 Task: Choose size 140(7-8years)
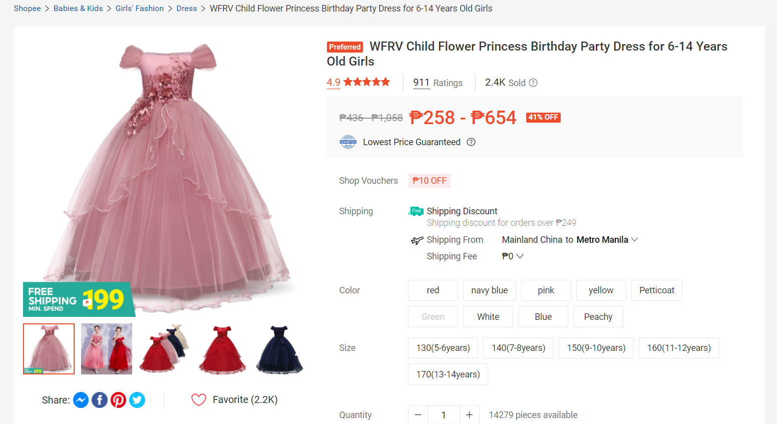pyautogui.click(x=518, y=348)
